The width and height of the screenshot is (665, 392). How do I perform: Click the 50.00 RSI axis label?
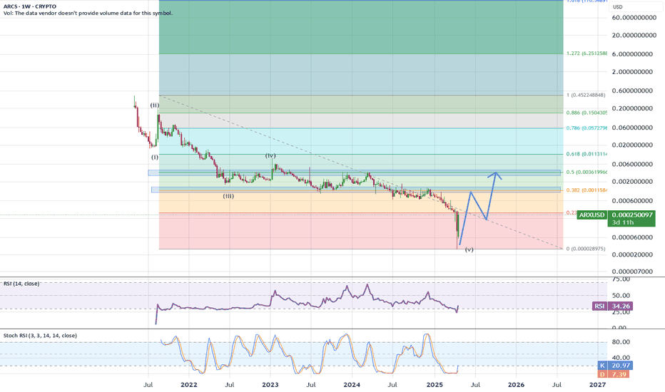pos(621,295)
